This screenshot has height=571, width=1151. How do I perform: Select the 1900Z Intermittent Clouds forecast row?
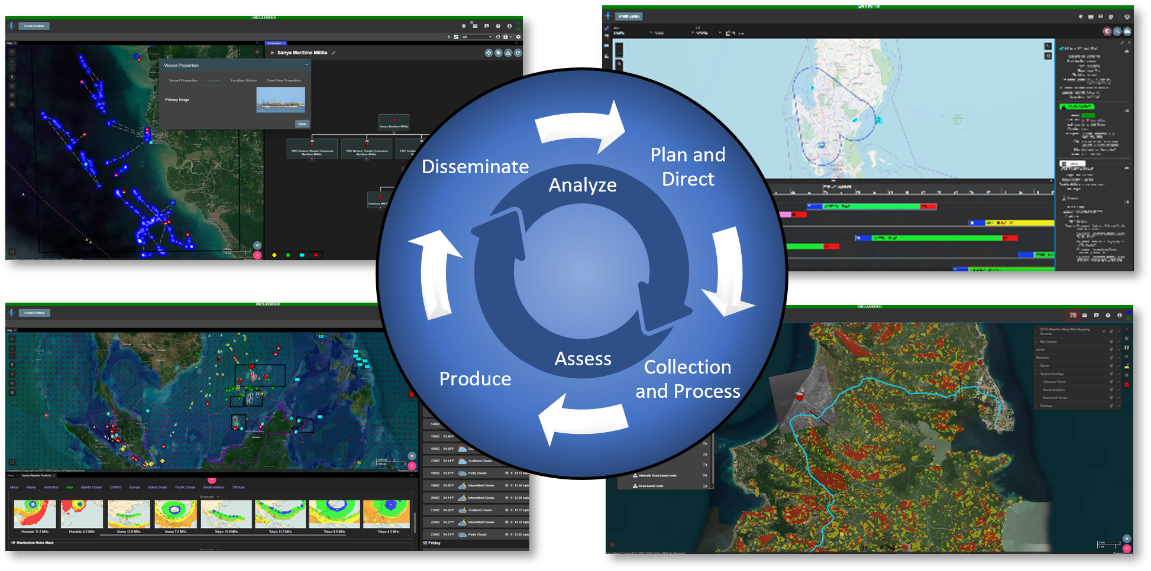pyautogui.click(x=476, y=485)
